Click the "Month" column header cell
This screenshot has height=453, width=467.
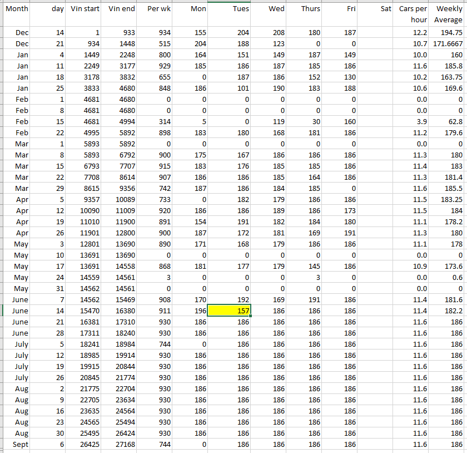[x=17, y=9]
